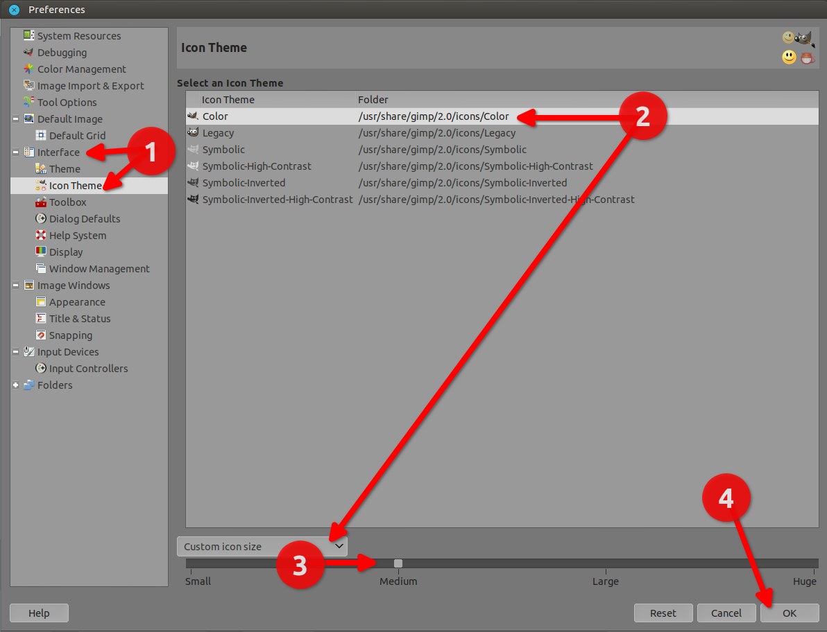This screenshot has width=827, height=632.
Task: Click the Dialog Defaults icon
Action: coord(41,218)
